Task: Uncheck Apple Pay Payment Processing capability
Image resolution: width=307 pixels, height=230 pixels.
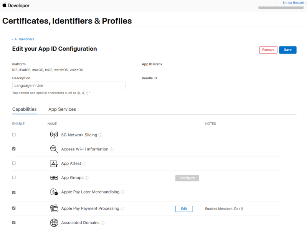Action: [x=14, y=208]
